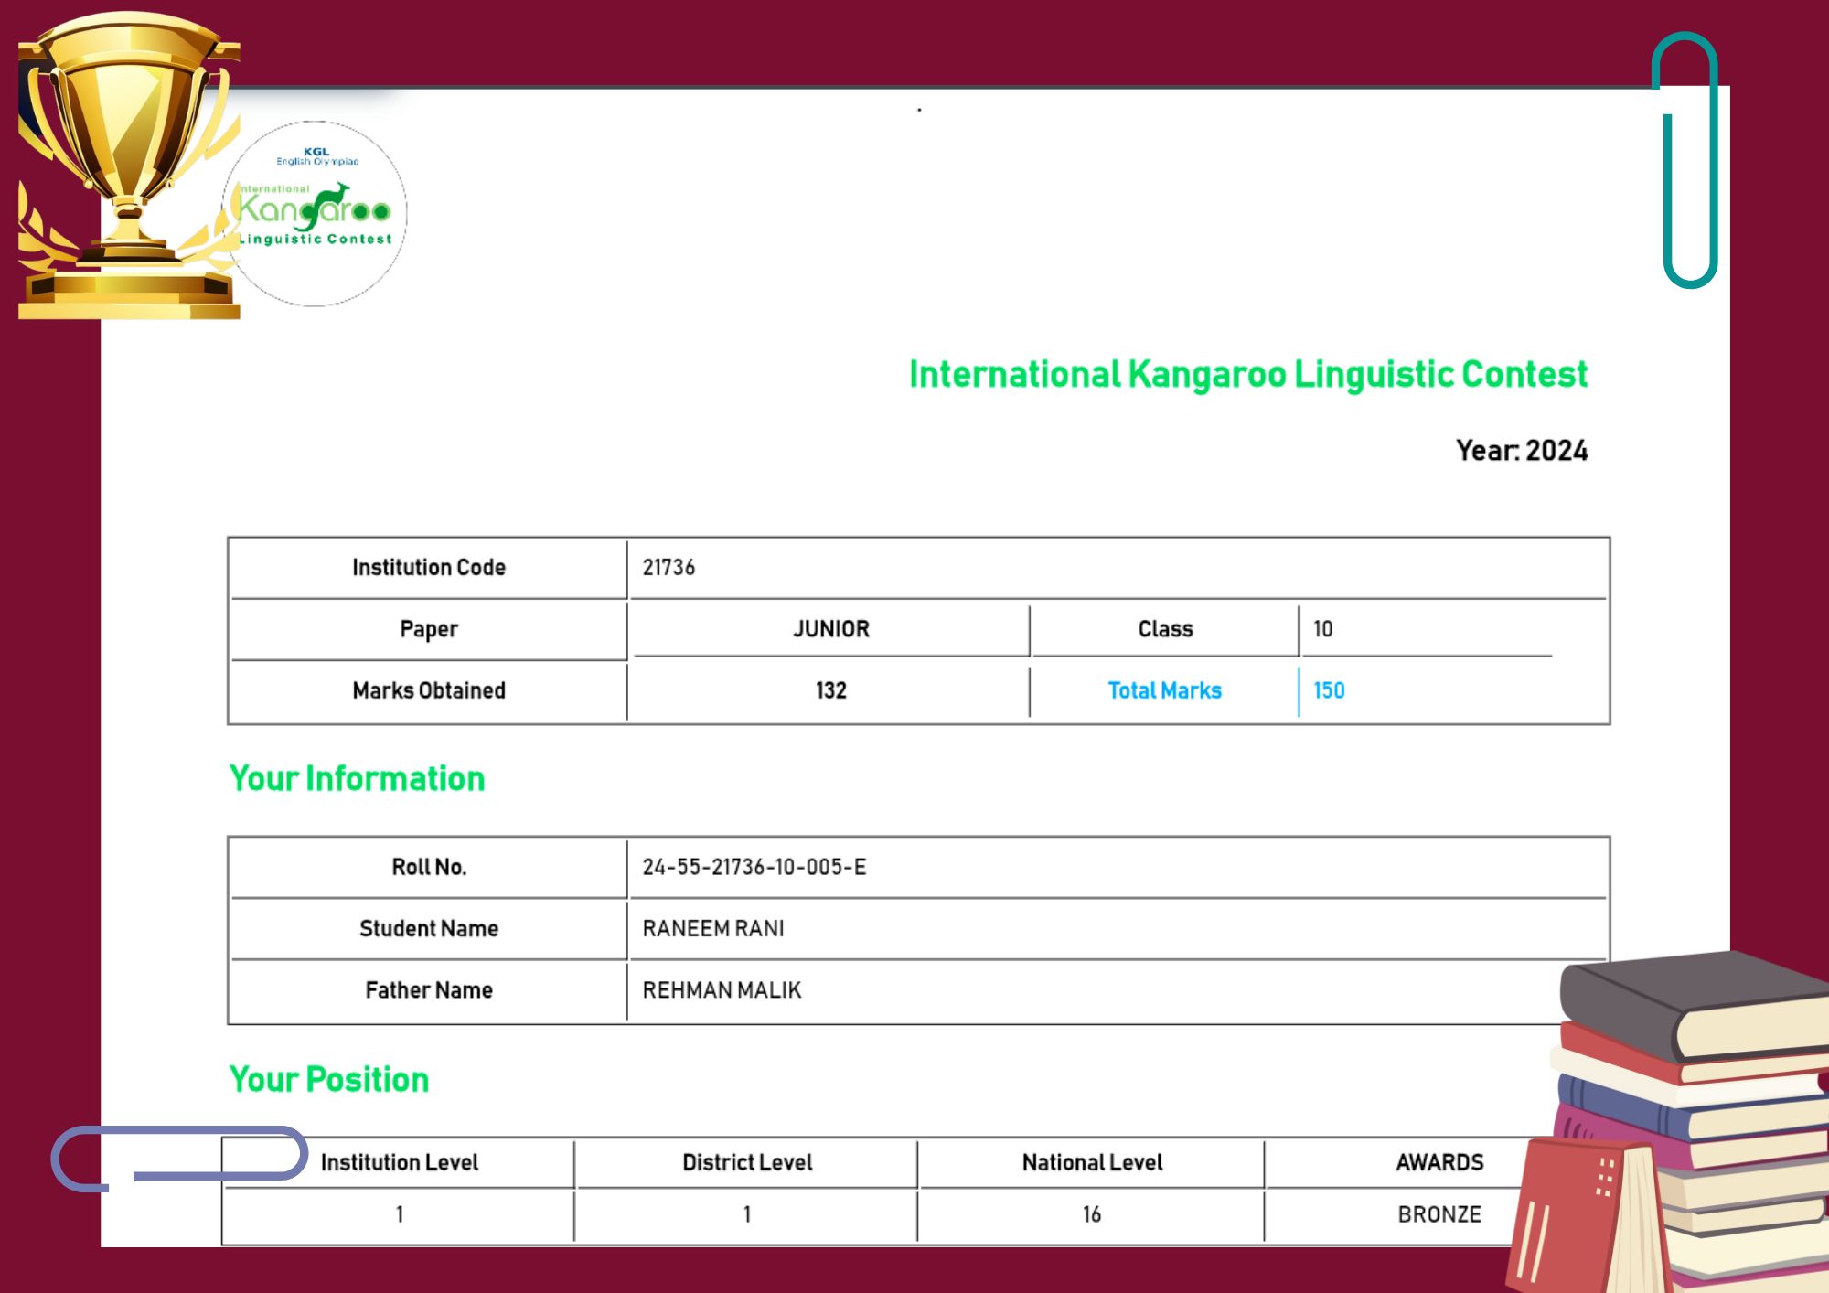Screen dimensions: 1829x1293
Task: Click Institution Level position value 1
Action: [x=400, y=1214]
